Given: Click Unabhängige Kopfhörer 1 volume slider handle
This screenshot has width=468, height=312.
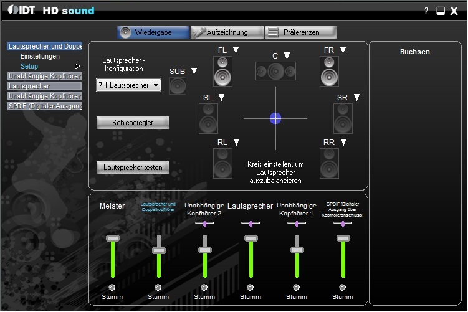Looking at the screenshot, I should coord(297,250).
